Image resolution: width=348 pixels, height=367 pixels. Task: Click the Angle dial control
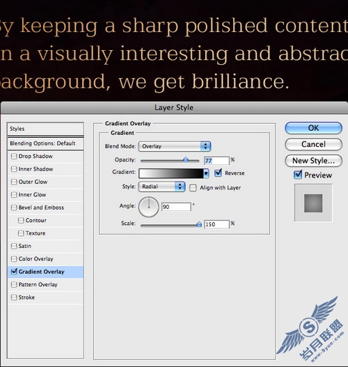point(149,207)
